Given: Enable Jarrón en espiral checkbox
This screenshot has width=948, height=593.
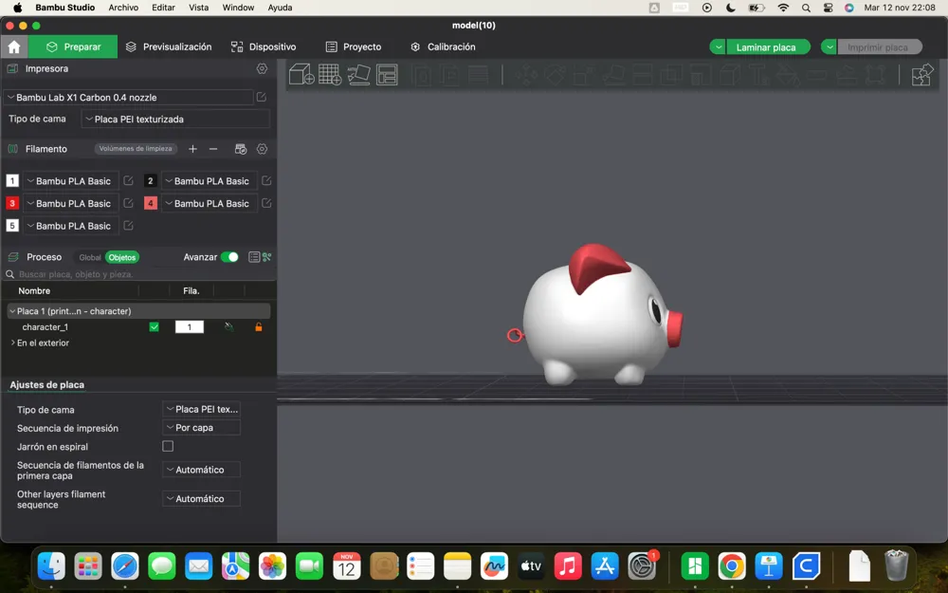Looking at the screenshot, I should coord(168,446).
